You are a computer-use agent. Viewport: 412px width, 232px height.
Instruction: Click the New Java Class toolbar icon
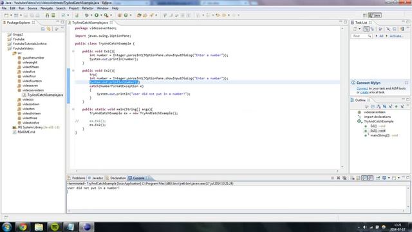pyautogui.click(x=126, y=15)
